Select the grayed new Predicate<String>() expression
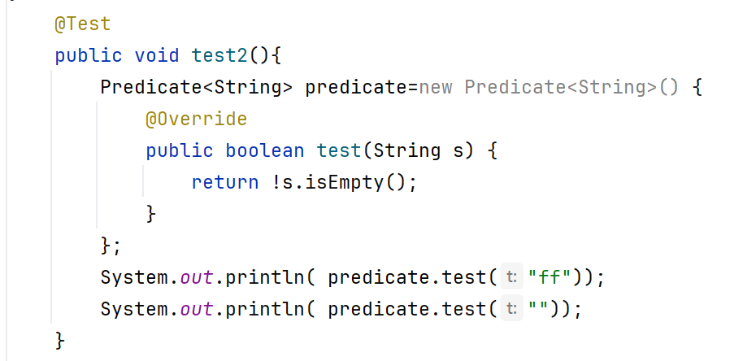 (x=549, y=87)
